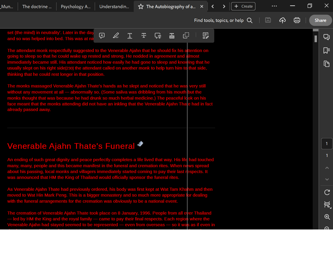Choose the underline text tool
333x262 pixels.
[x=130, y=36]
